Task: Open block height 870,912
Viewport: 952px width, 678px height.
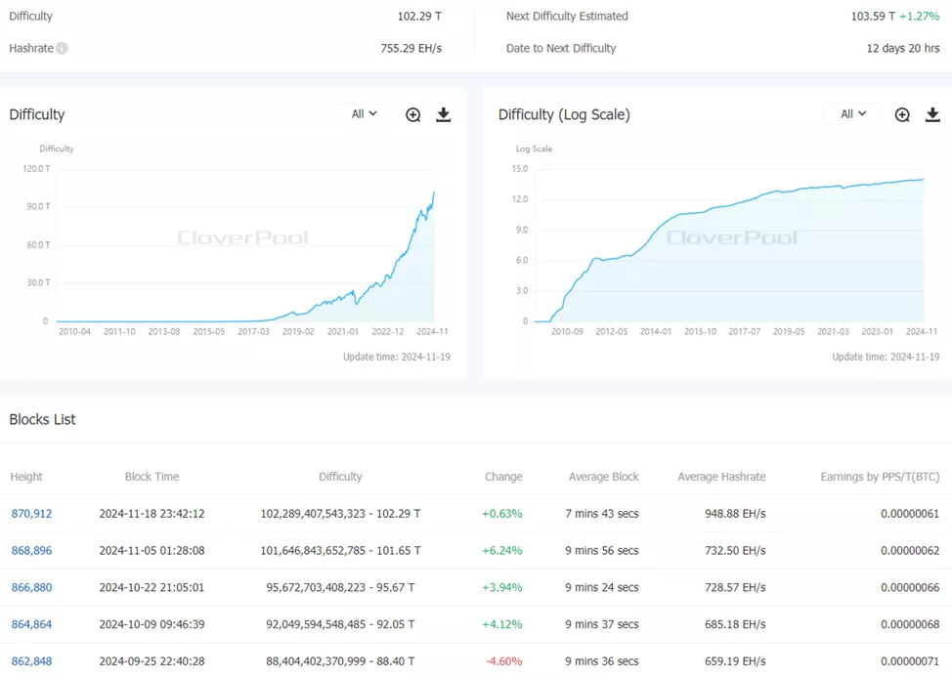Action: pos(31,514)
